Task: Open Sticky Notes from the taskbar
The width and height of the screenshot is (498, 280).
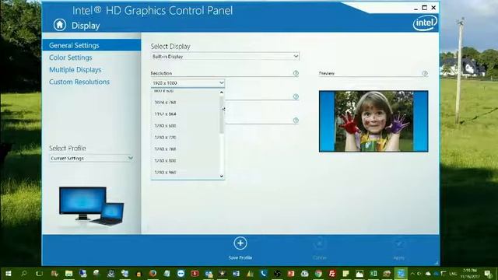Action: 345,273
